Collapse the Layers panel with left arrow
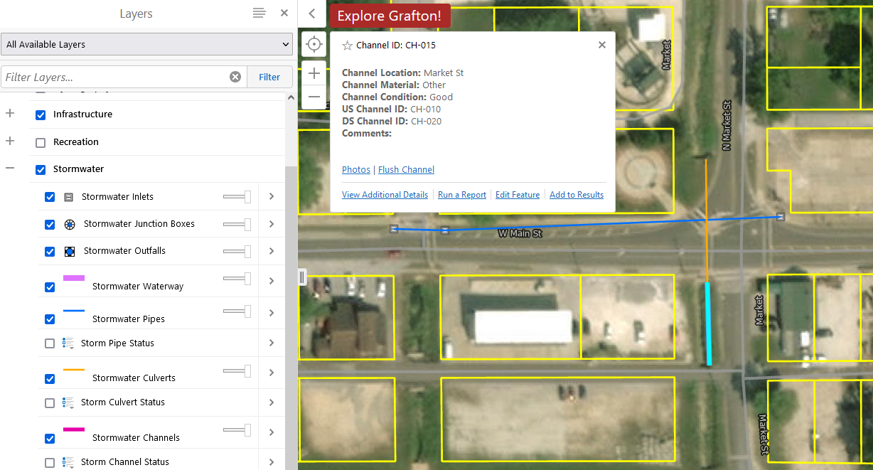Viewport: 873px width, 470px height. point(311,14)
